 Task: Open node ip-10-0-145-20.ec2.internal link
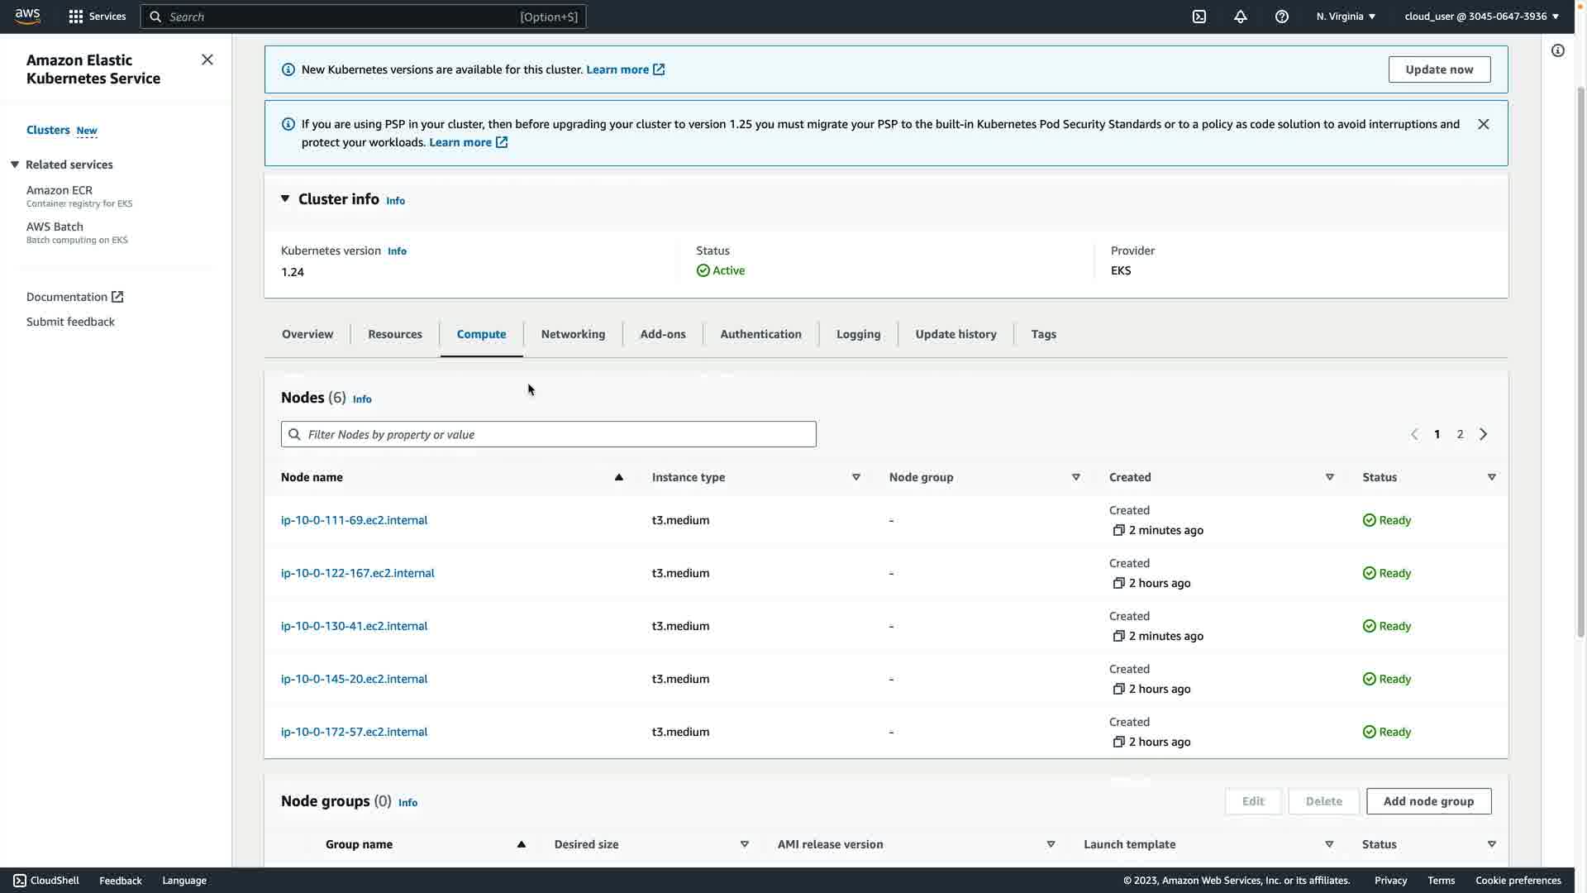tap(354, 679)
